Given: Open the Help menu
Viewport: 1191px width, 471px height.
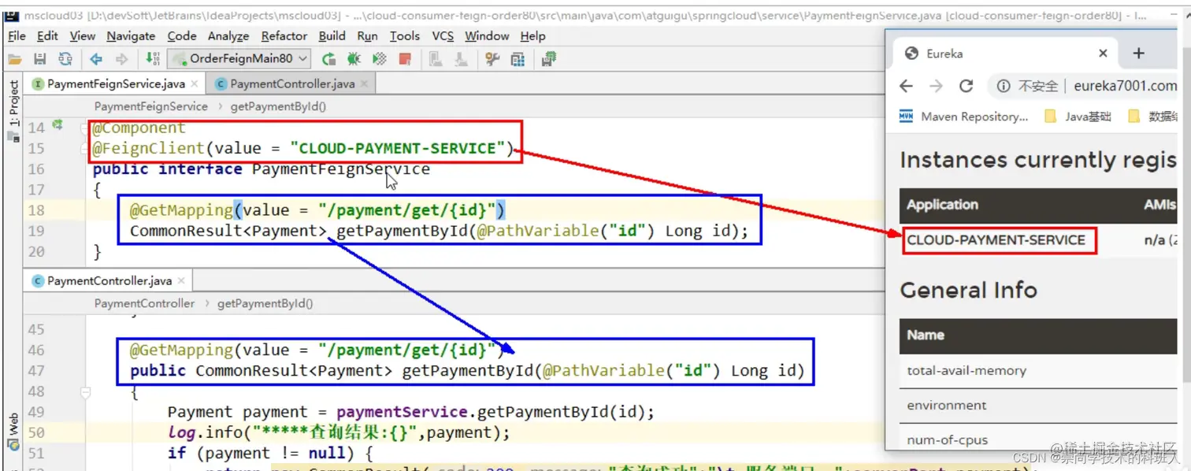Looking at the screenshot, I should (x=533, y=35).
